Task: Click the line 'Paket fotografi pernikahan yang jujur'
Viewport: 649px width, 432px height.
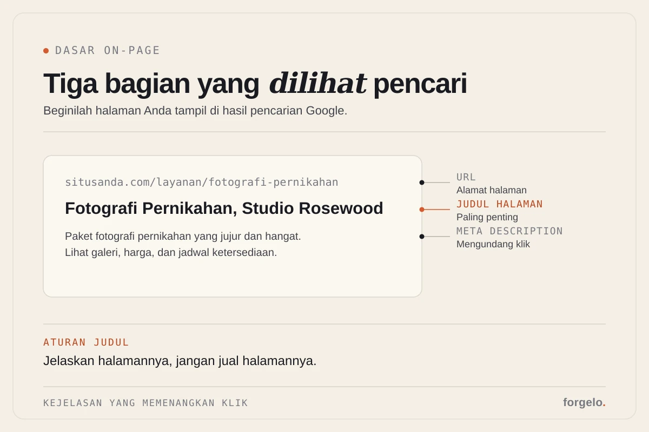Action: pos(183,237)
